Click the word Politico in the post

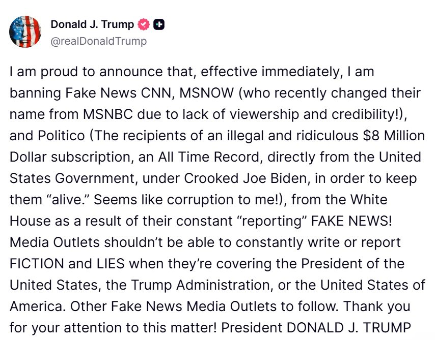[x=61, y=136]
